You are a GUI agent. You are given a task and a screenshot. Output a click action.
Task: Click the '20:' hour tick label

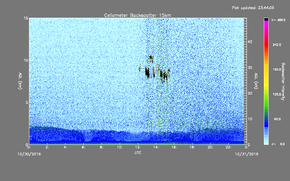[x=210, y=147]
